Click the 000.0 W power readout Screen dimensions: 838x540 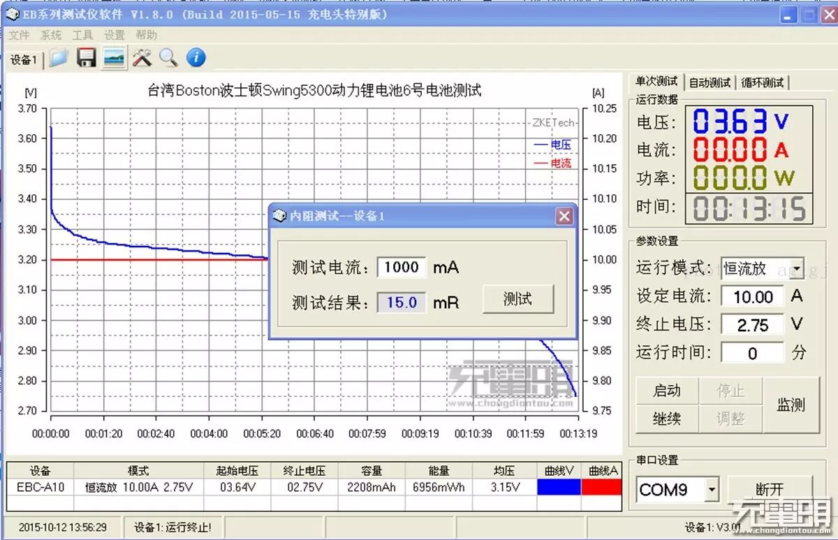[744, 177]
